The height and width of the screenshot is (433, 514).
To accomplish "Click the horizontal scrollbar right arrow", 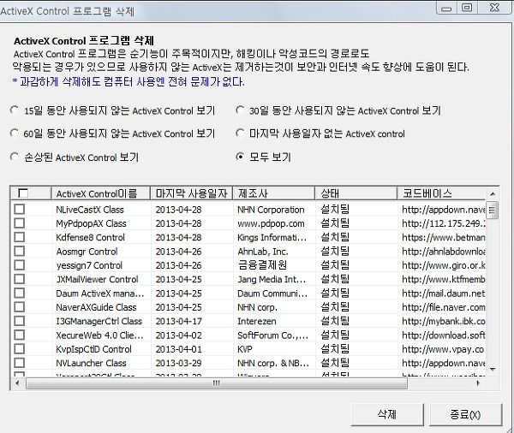I will tap(478, 383).
